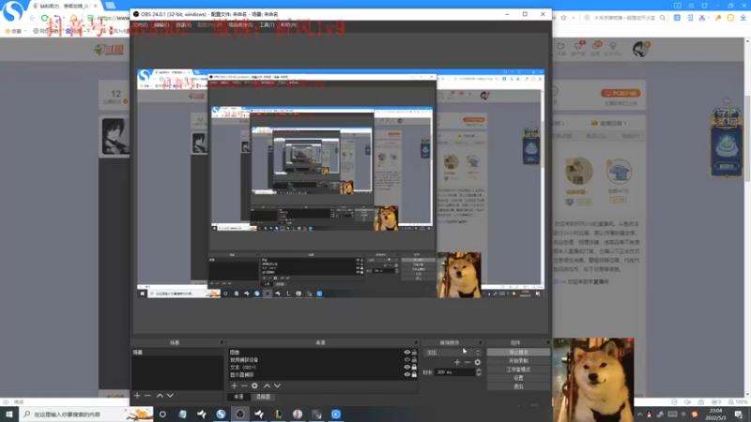751x422 pixels.
Task: Enable 工作室模式 studio mode button
Action: 518,369
